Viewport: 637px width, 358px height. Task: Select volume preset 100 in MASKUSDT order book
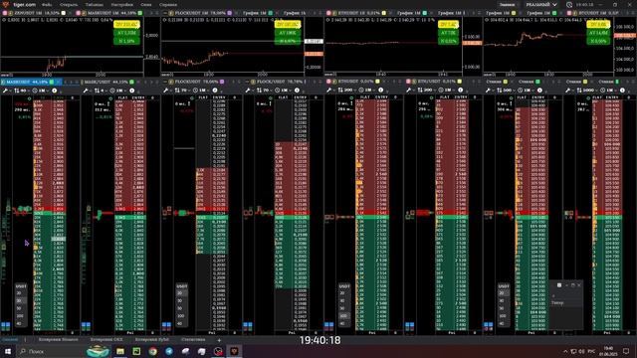[x=20, y=316]
